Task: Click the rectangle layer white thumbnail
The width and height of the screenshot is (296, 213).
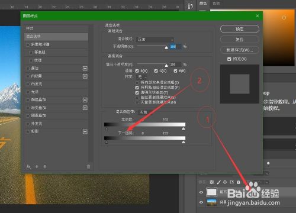Action: 212,192
